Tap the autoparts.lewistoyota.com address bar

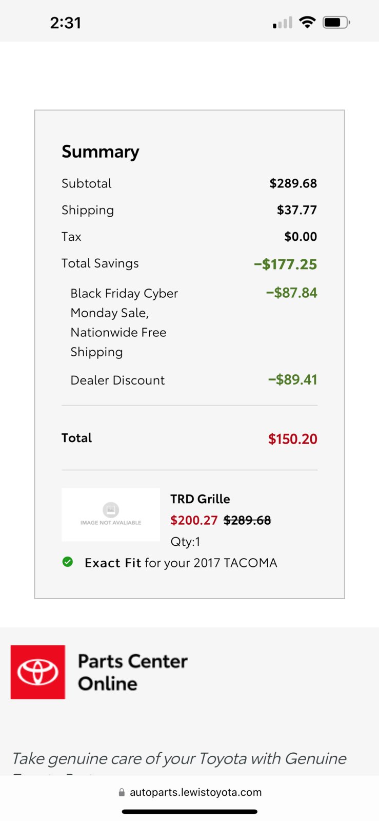coord(190,792)
